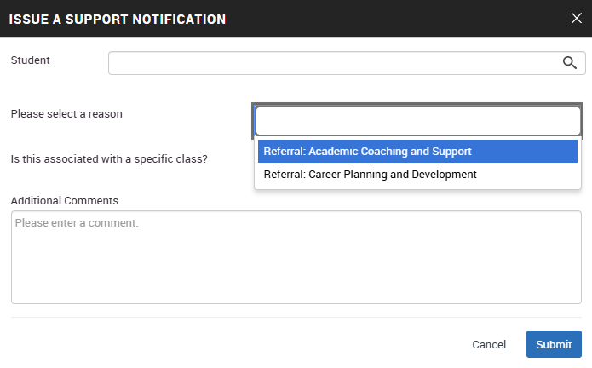This screenshot has width=592, height=368.
Task: Click the dark header bar of the dialog
Action: point(383,19)
